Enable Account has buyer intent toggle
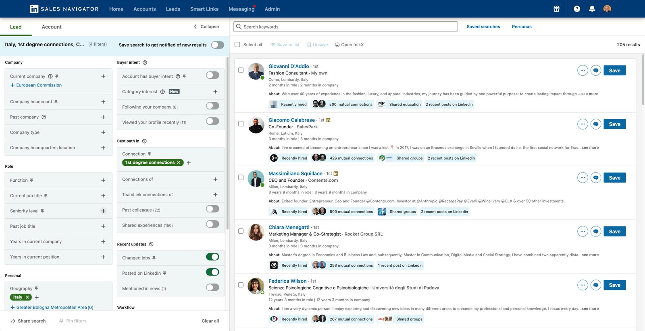The image size is (645, 331). click(212, 75)
